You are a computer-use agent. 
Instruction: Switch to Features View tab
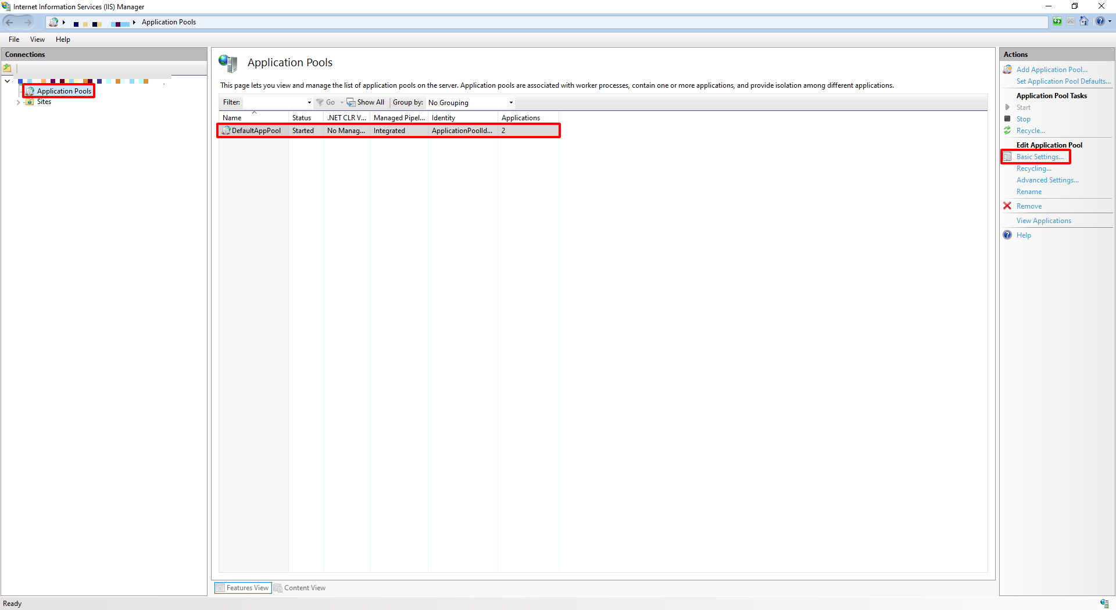[x=243, y=588]
